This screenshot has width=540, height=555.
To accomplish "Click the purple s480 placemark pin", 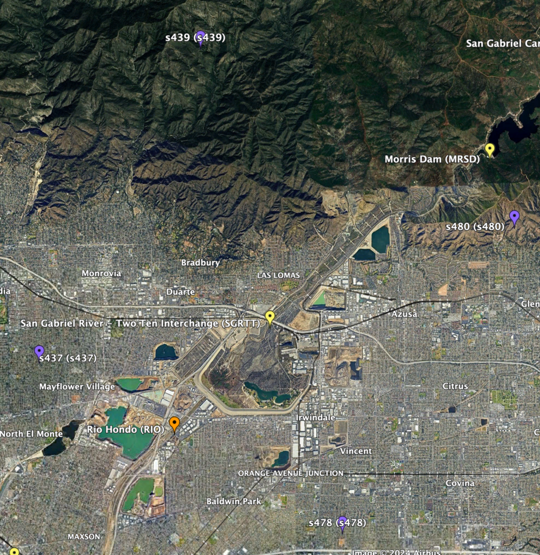I will pyautogui.click(x=514, y=217).
